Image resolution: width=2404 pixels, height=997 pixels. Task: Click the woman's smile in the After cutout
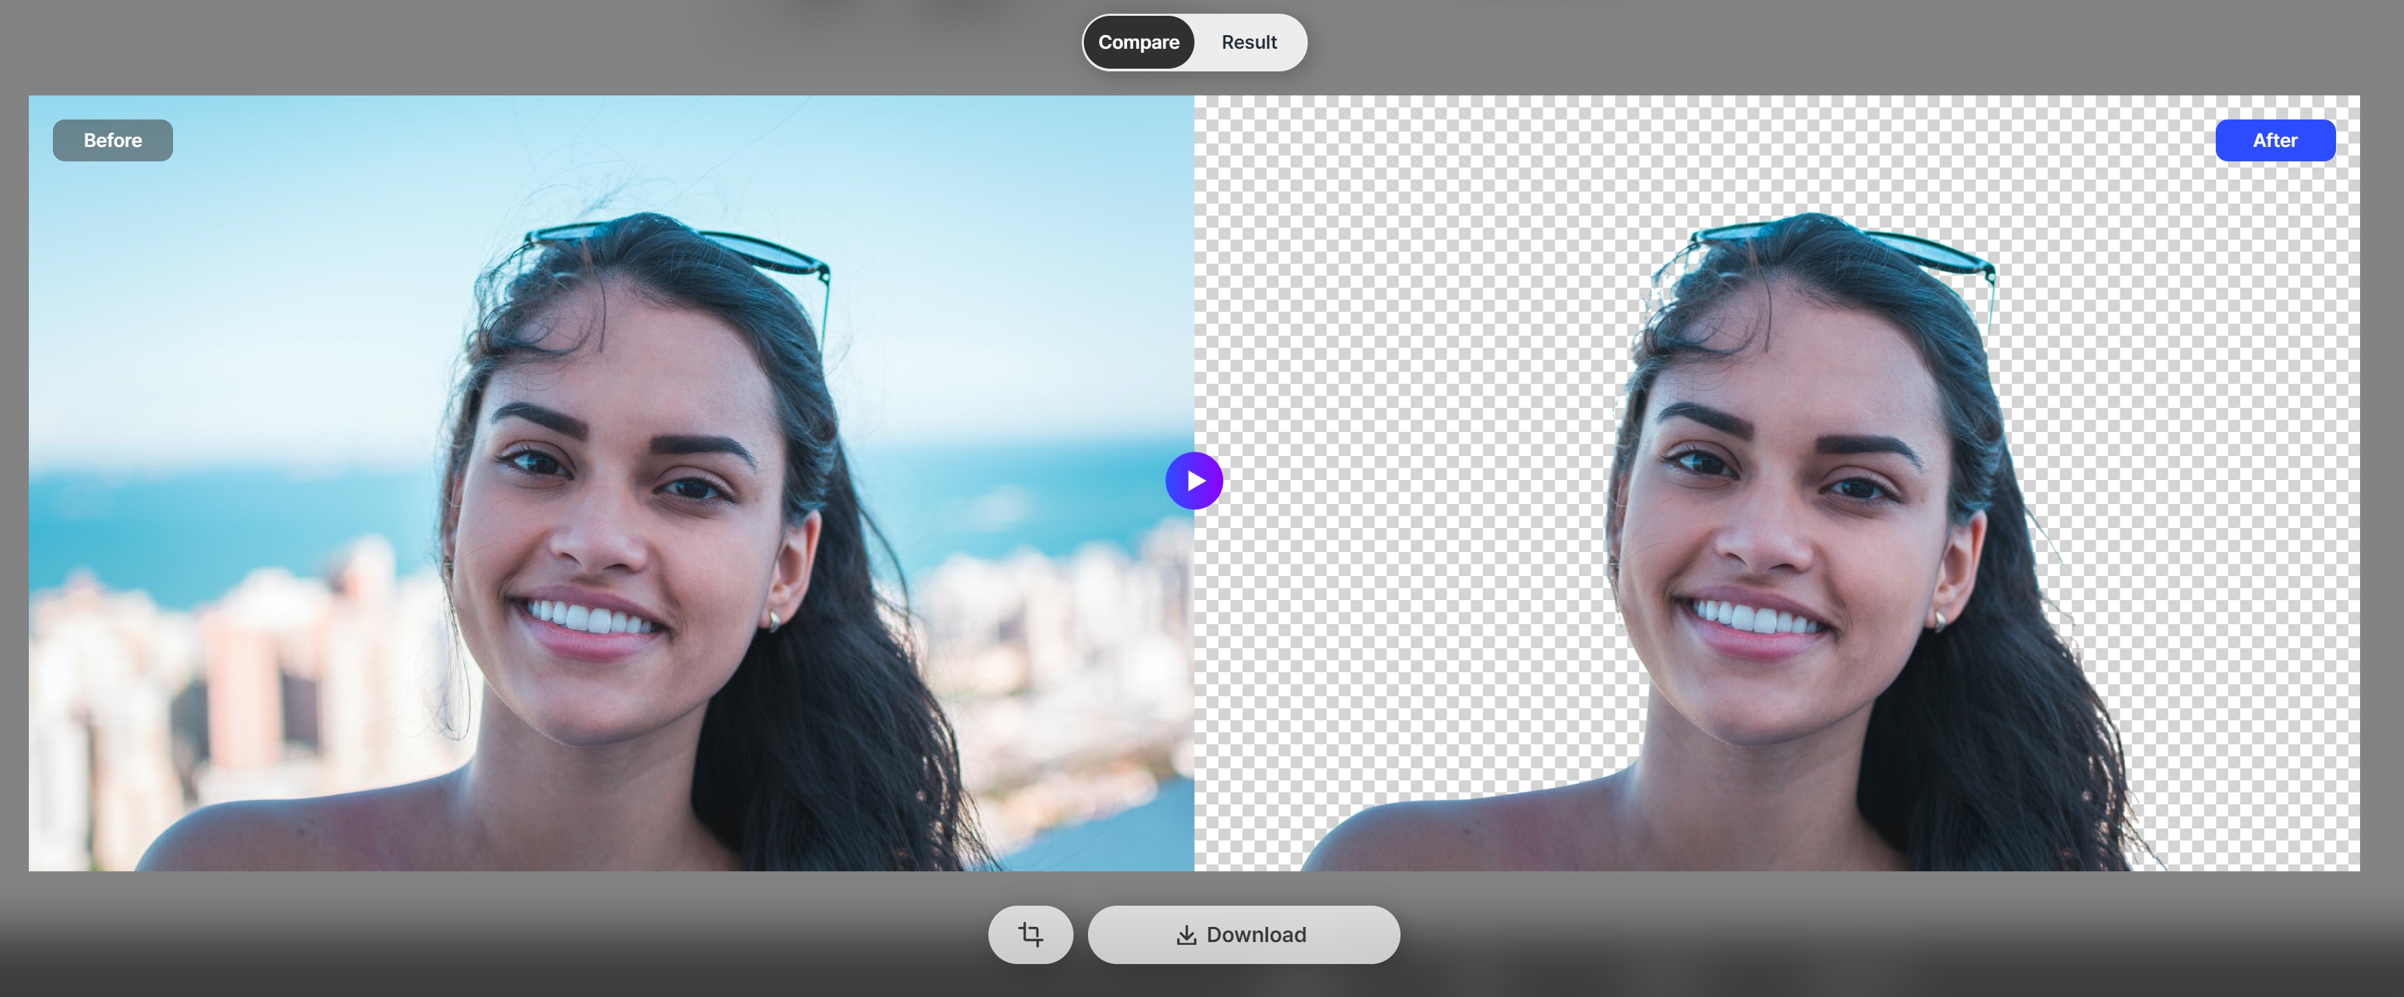1756,620
